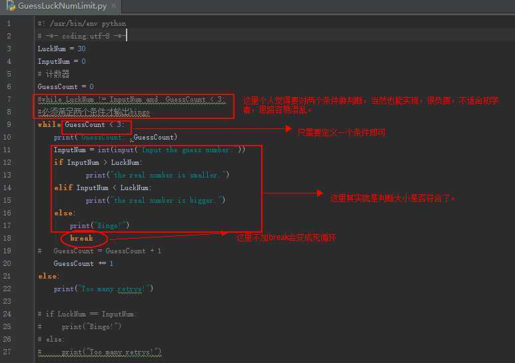Click line number 1 in the gutter
515x363 pixels.
point(9,23)
